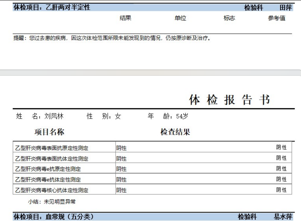Click the gender value 女

[x=118, y=116]
